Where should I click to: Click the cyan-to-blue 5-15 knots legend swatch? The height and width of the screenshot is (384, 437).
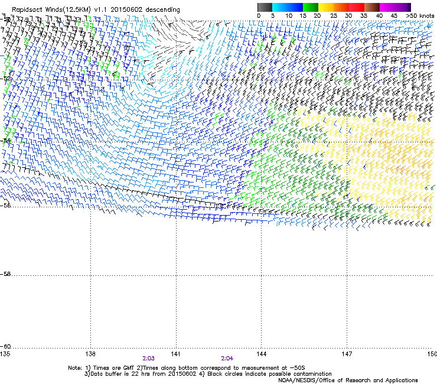coord(288,7)
